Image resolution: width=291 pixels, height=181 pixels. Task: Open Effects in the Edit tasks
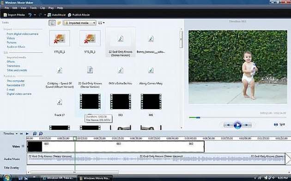click(11, 62)
